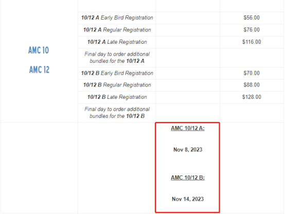285x214 pixels.
Task: Click 10/12 A Late Registration label
Action: pyautogui.click(x=117, y=42)
